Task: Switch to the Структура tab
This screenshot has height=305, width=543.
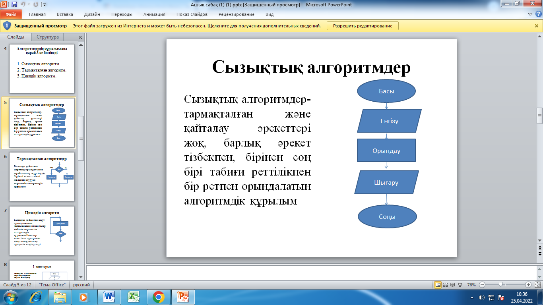Action: [47, 37]
